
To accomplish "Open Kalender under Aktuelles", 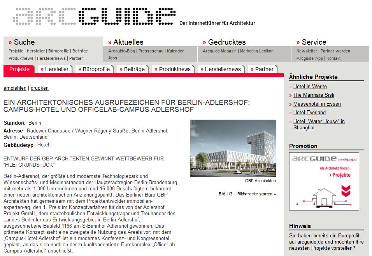I will [x=175, y=51].
